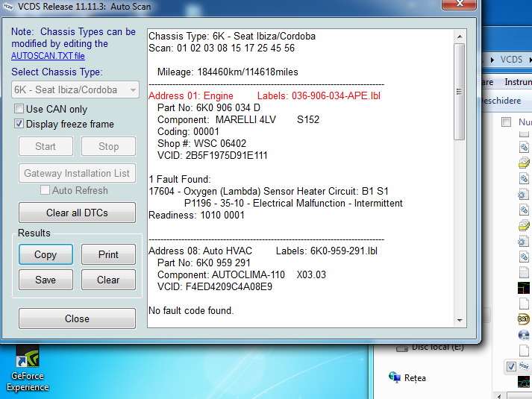Click the 'Scan: 01 02 03 08' line
This screenshot has height=399, width=532.
222,48
